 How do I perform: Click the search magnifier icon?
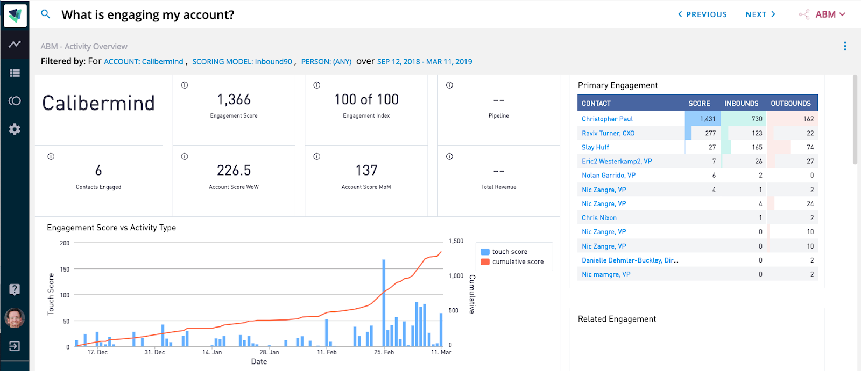[x=46, y=14]
